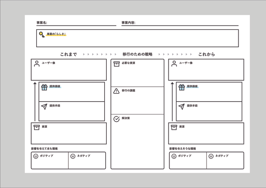This screenshot has height=188, width=266.
Task: Select the 影響を与えてきた環境 caption
Action: pos(44,148)
